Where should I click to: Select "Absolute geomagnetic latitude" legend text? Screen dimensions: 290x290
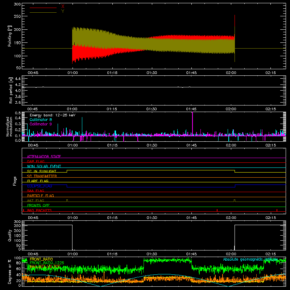pyautogui.click(x=250, y=259)
